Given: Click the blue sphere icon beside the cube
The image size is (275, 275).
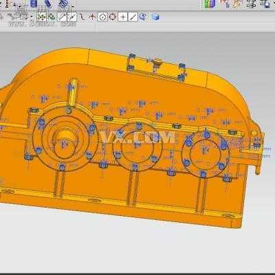Looking at the screenshot, I should (x=143, y=17).
